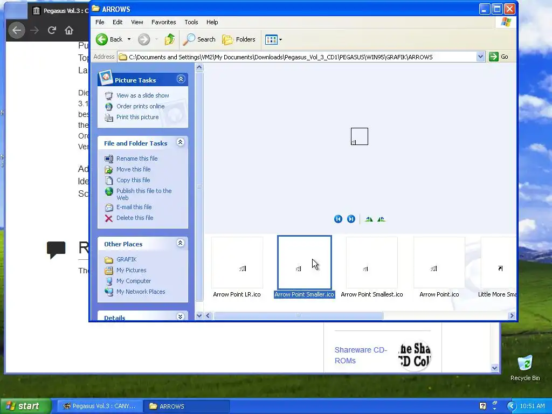Screen dimensions: 552x414
Task: Click the Shareware CD collection logo image
Action: click(415, 355)
